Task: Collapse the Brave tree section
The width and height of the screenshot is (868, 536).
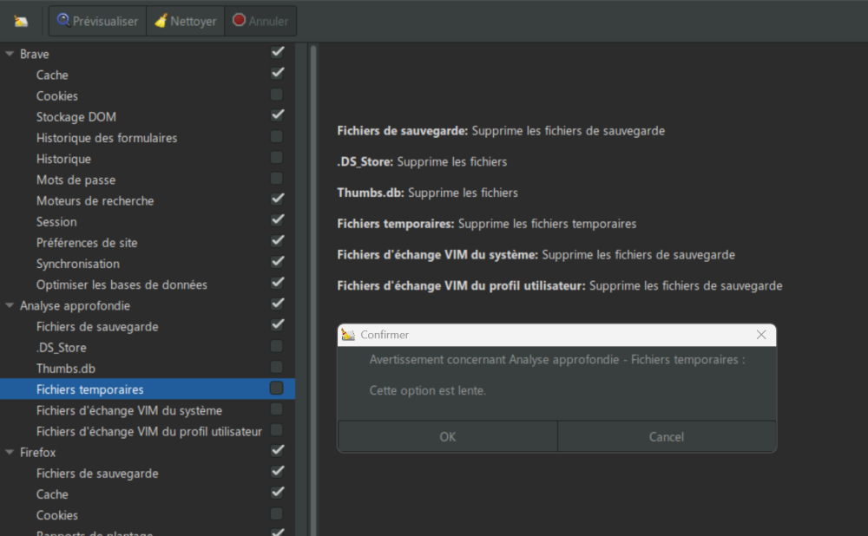Action: click(10, 54)
